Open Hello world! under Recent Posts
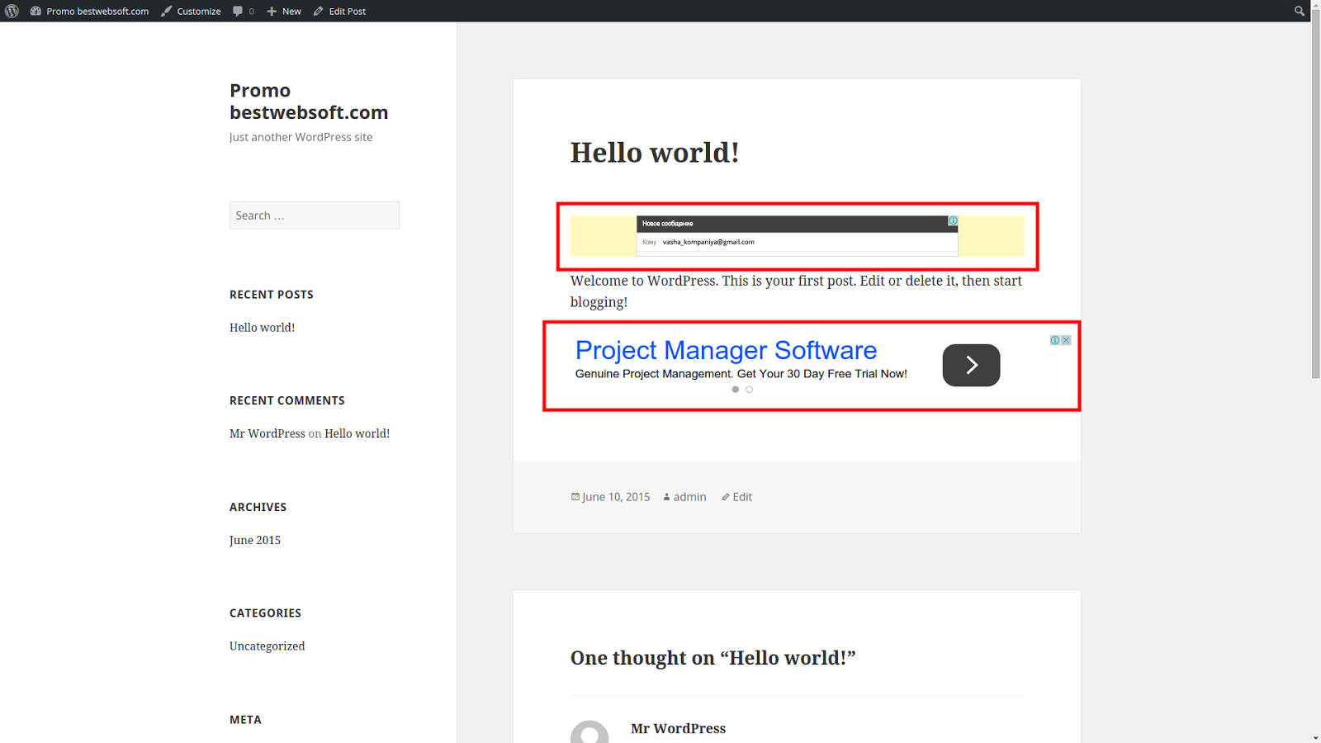1321x743 pixels. coord(262,328)
